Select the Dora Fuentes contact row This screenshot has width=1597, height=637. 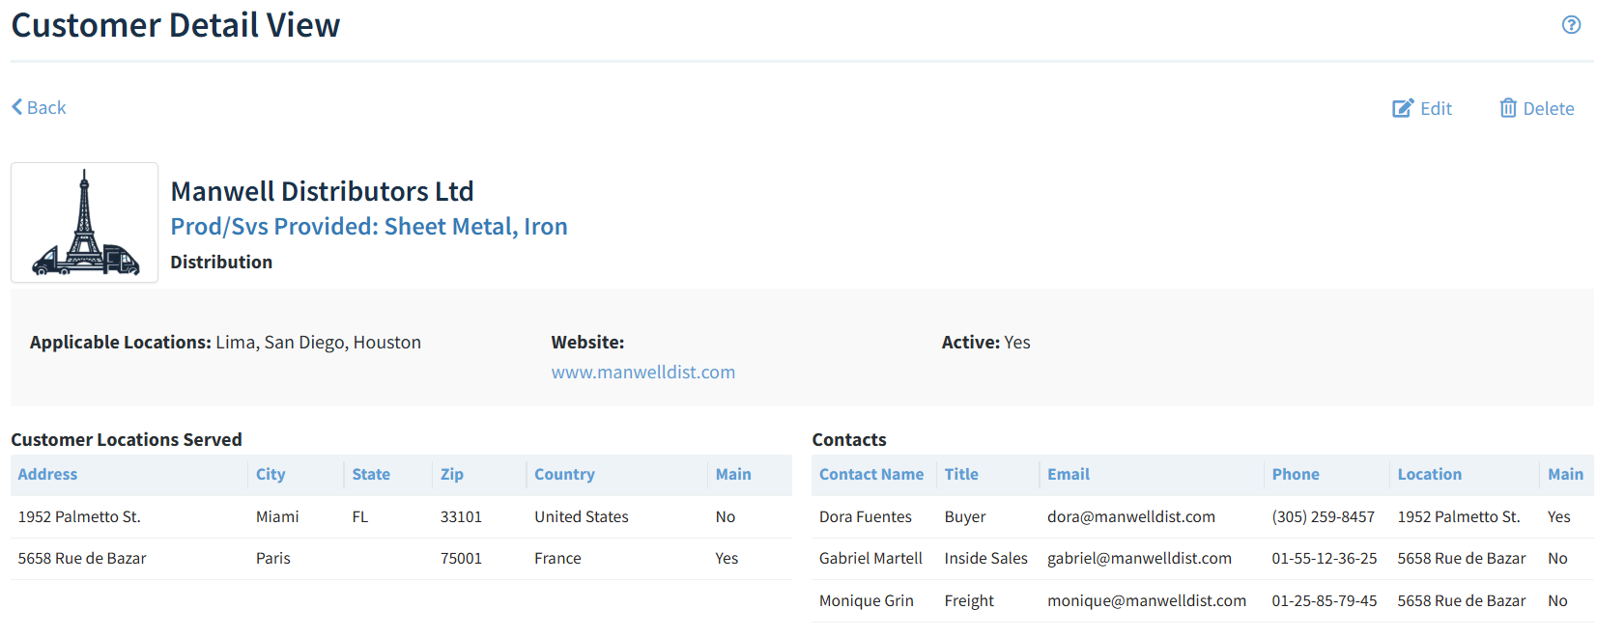[x=865, y=517]
